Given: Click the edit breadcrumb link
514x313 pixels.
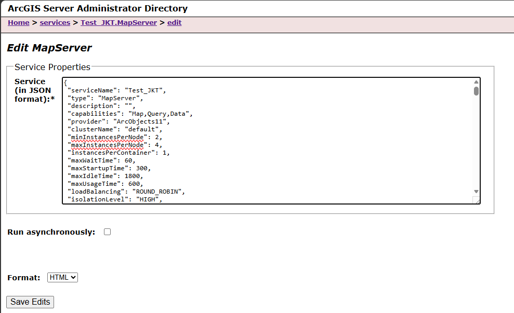Looking at the screenshot, I should pyautogui.click(x=175, y=23).
